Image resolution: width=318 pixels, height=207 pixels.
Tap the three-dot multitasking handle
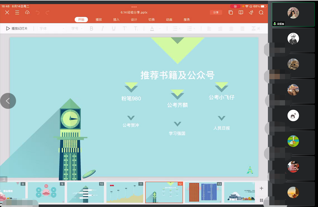coord(134,7)
